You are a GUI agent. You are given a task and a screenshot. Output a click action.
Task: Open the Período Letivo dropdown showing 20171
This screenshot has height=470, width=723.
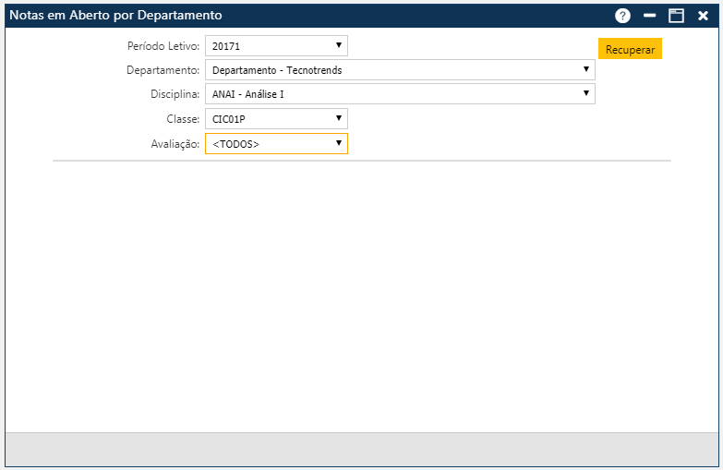276,45
